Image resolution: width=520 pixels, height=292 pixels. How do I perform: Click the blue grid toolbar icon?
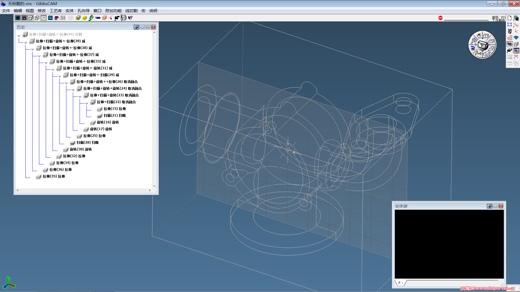point(50,18)
